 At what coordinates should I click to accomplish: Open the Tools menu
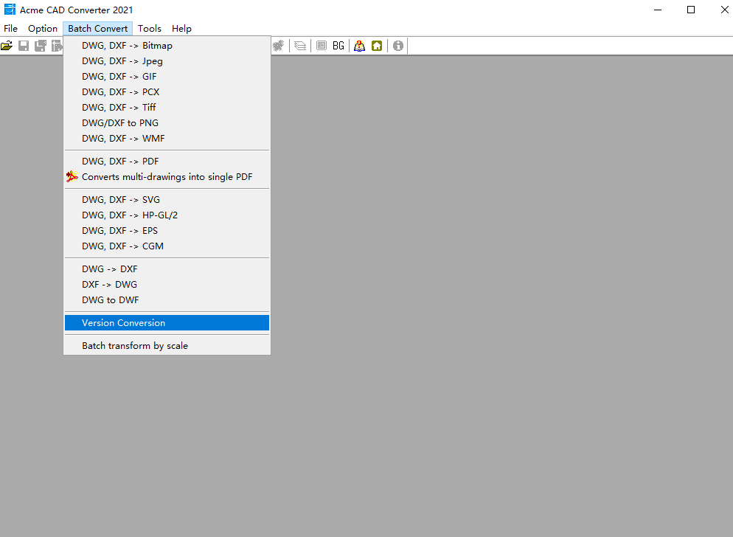(150, 29)
